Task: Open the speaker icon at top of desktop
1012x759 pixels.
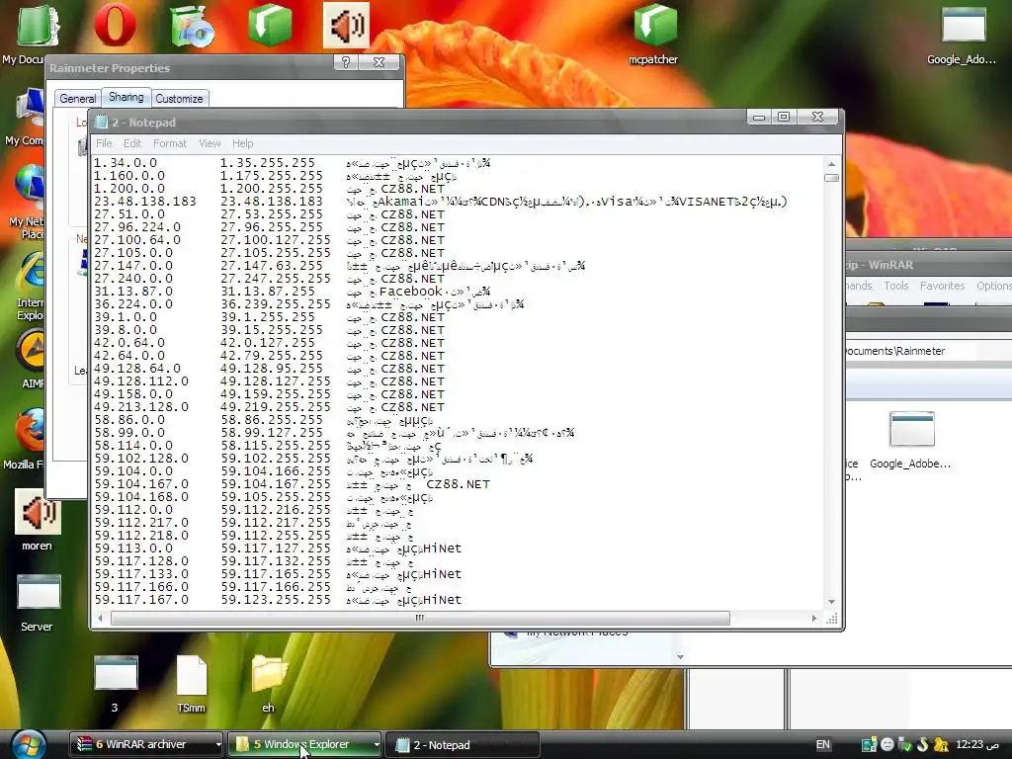Action: pos(346,25)
